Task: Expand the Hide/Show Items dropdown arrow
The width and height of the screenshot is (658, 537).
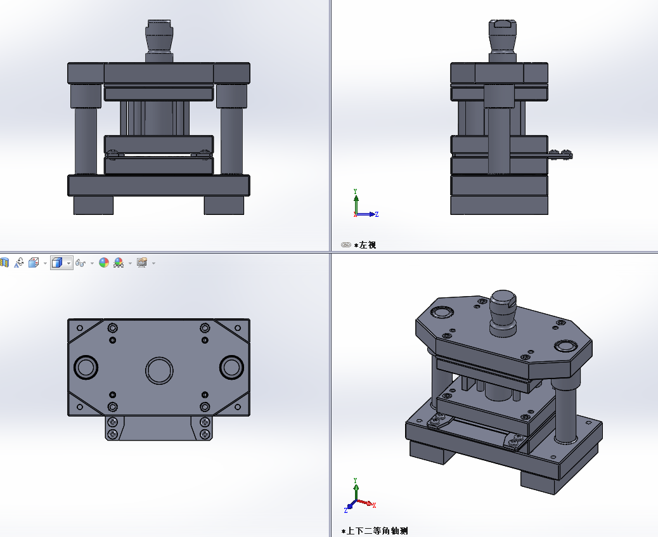Action: 93,263
